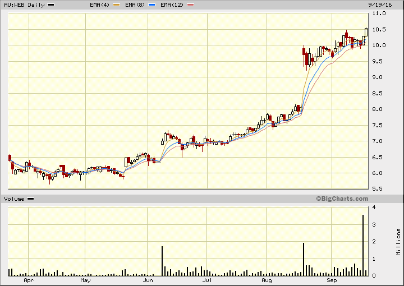Image resolution: width=404 pixels, height=286 pixels.
Task: Click the mid-August volume spike bar
Action: (x=304, y=259)
